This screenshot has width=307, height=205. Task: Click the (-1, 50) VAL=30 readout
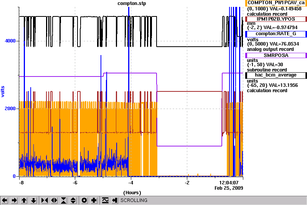265,65
